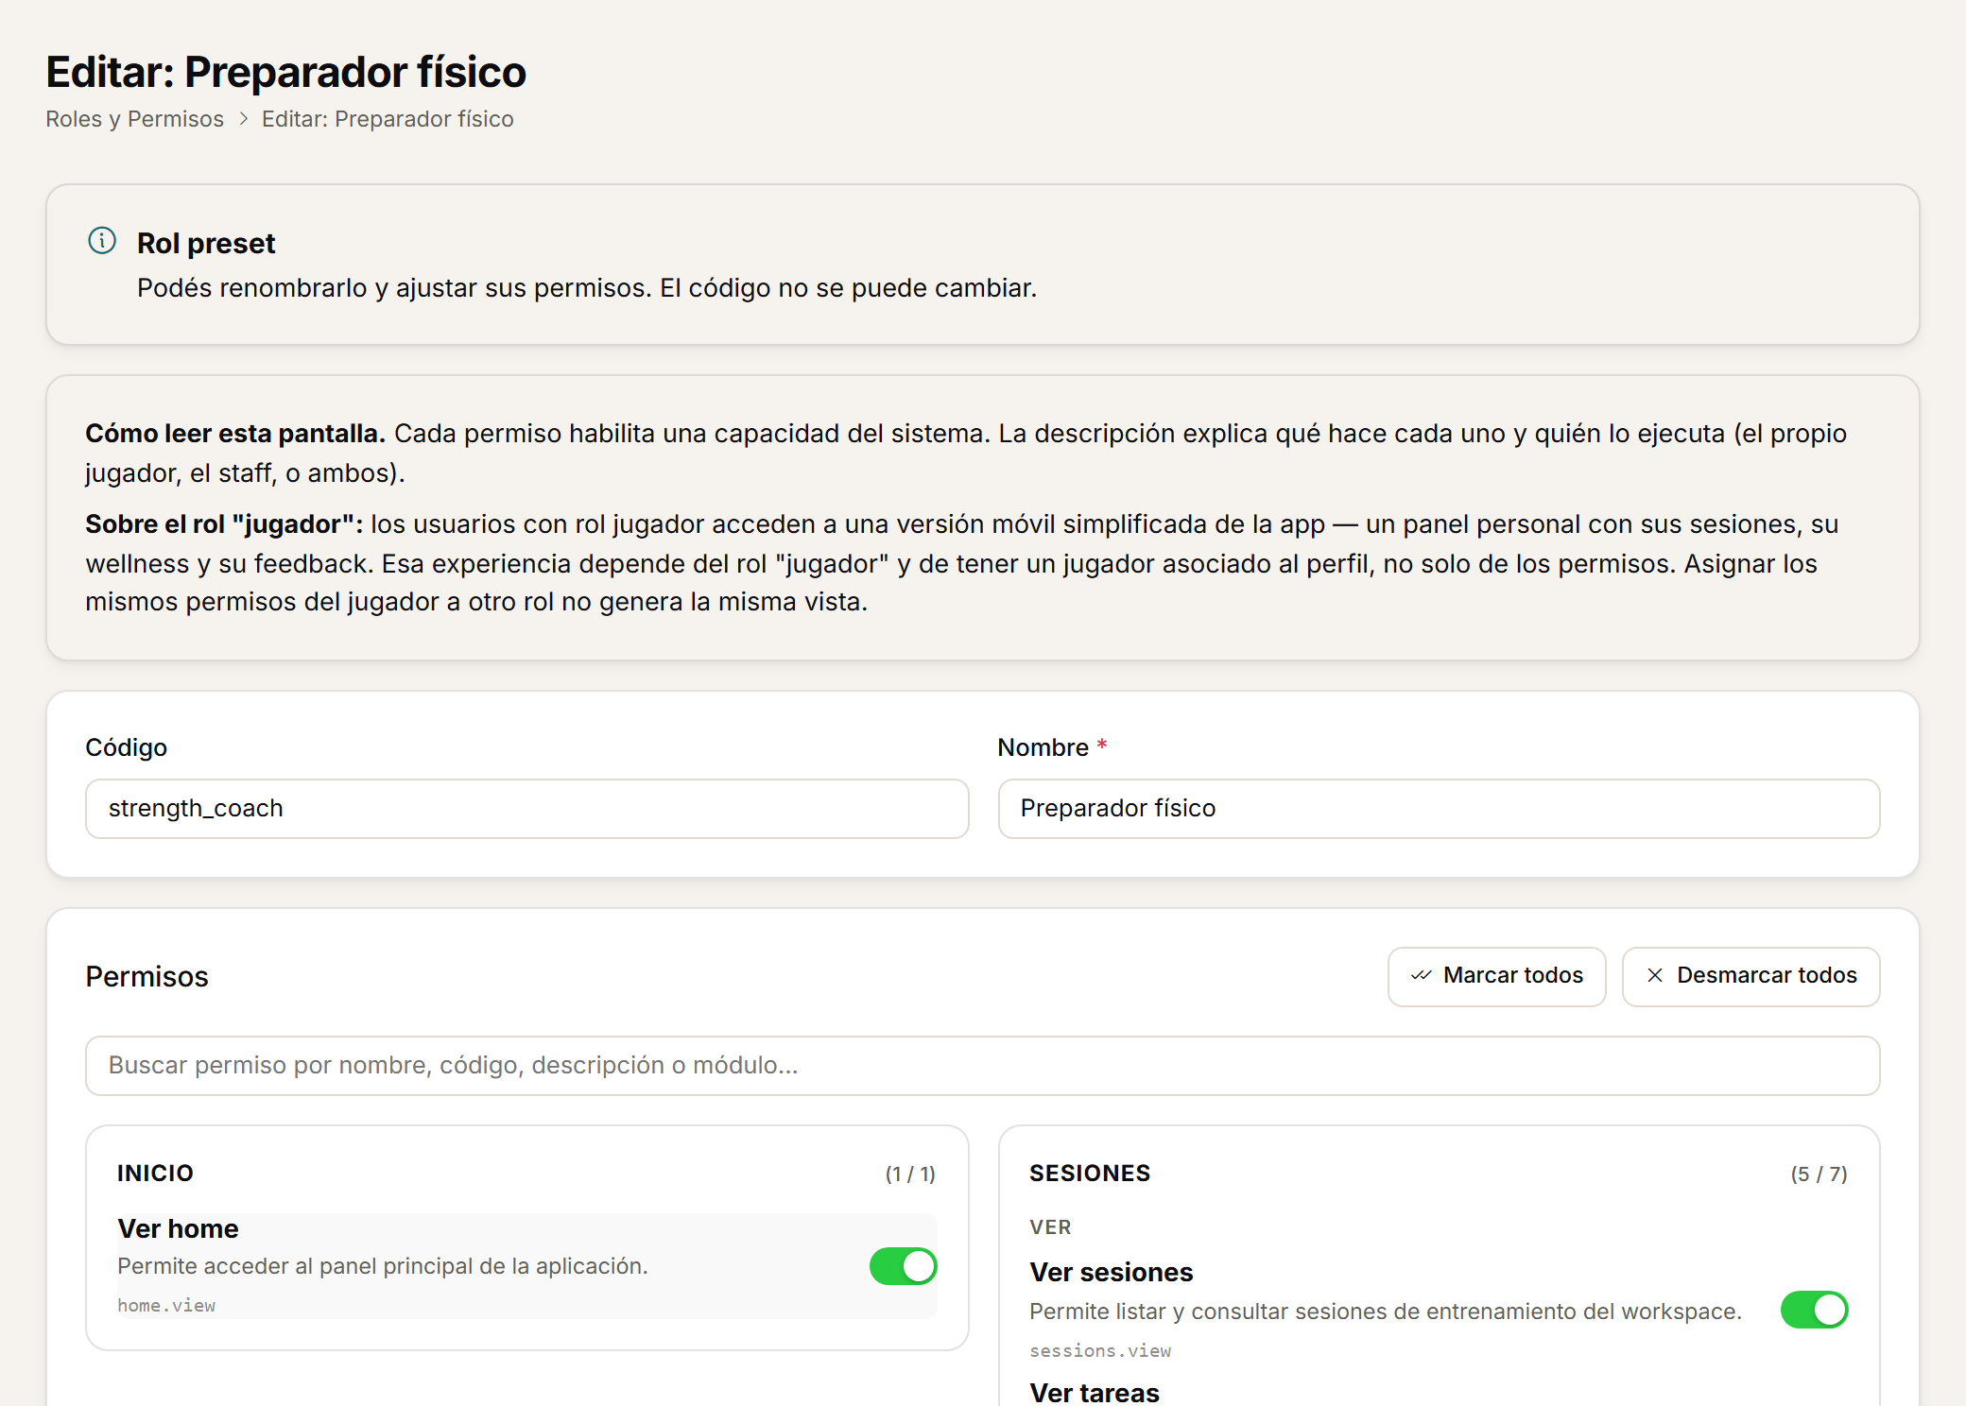Click the Editar: Preparador físico page title
This screenshot has width=1966, height=1406.
[285, 72]
